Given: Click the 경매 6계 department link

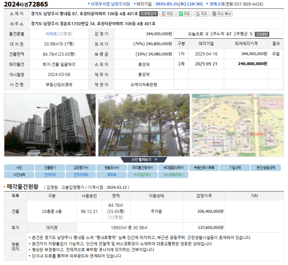Looking at the screenshot, I should [217, 4].
